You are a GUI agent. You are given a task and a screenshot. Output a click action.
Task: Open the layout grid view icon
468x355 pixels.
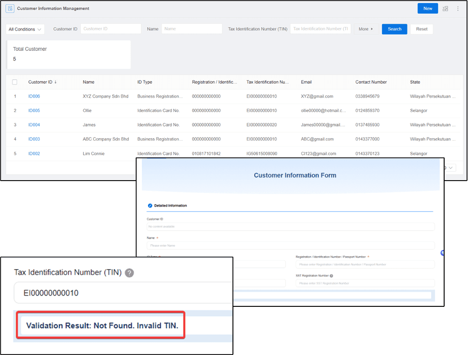tap(445, 8)
